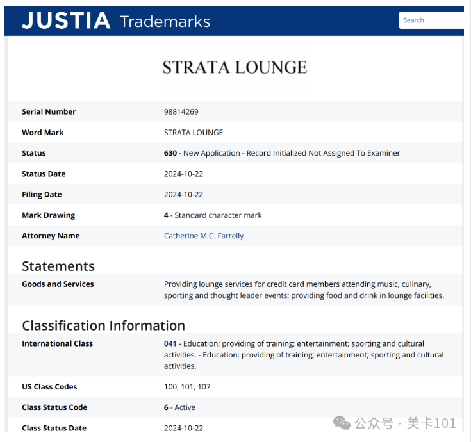
Task: Select serial number 98814269
Action: point(181,111)
